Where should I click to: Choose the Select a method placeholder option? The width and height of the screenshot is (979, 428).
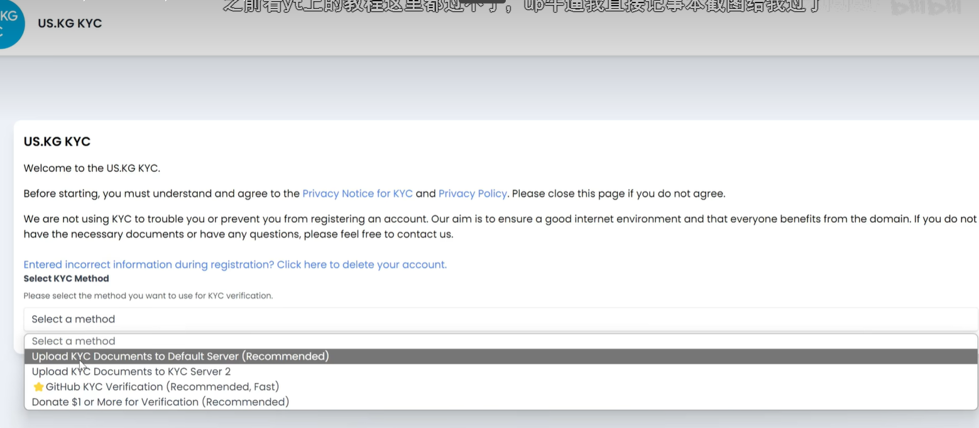(x=501, y=341)
